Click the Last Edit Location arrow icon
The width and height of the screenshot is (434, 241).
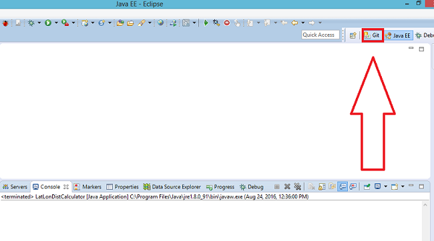(x=284, y=23)
